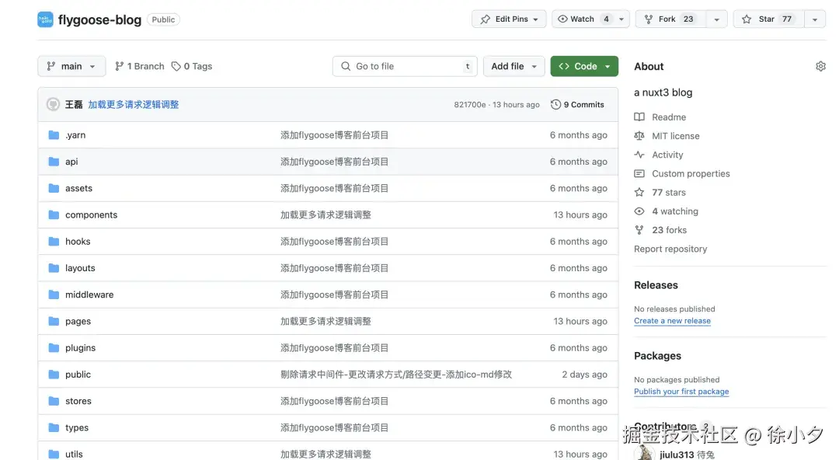The height and width of the screenshot is (460, 839).
Task: Open the Readme link in About
Action: (x=669, y=117)
